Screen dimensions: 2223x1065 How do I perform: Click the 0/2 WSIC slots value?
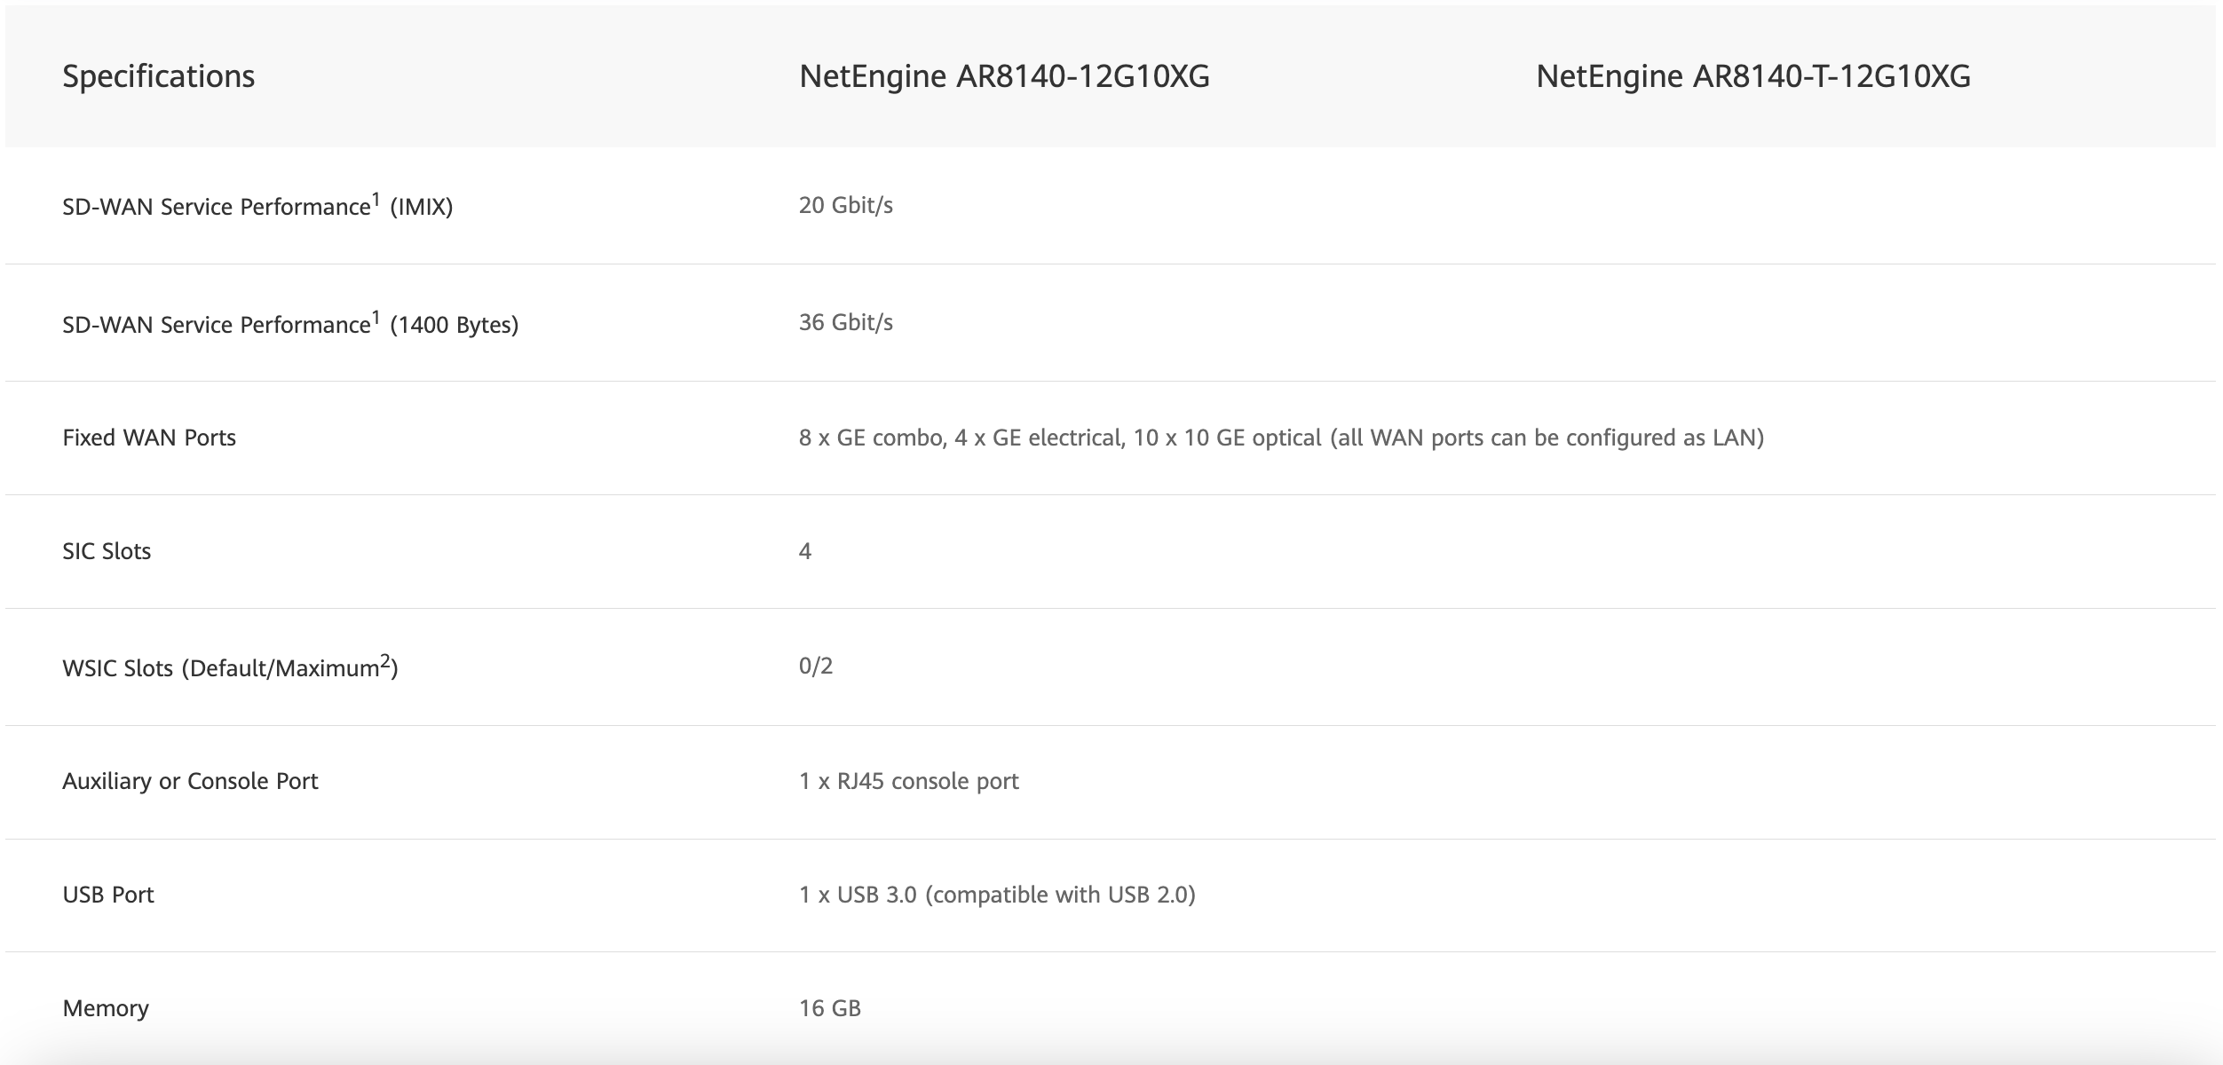tap(816, 666)
